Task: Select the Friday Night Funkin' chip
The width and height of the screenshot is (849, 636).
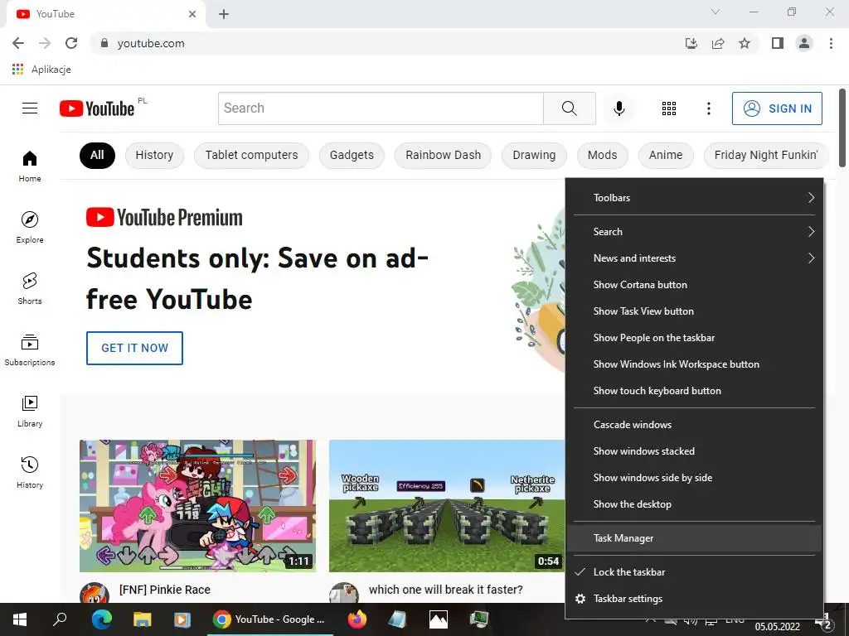Action: pos(765,155)
